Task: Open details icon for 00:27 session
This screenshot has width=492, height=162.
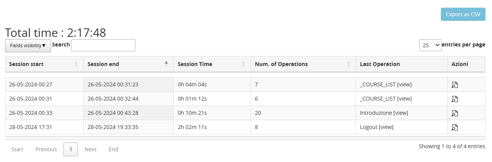Action: click(455, 85)
